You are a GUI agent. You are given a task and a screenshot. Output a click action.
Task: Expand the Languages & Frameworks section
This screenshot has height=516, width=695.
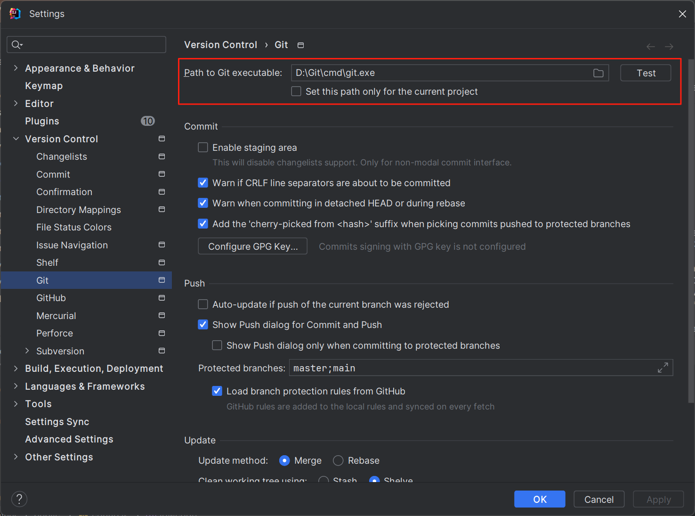[16, 386]
